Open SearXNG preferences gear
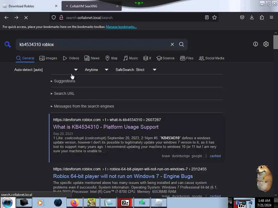 pyautogui.click(x=266, y=44)
